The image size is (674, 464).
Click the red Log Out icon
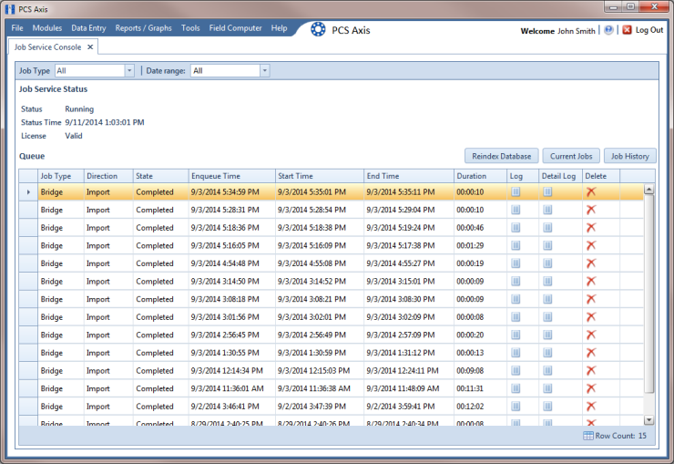click(x=628, y=30)
